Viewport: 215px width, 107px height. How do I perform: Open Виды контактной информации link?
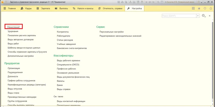[x=71, y=101]
